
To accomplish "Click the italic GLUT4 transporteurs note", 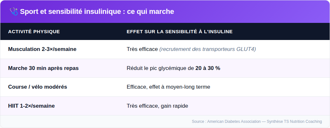I will pyautogui.click(x=207, y=49).
